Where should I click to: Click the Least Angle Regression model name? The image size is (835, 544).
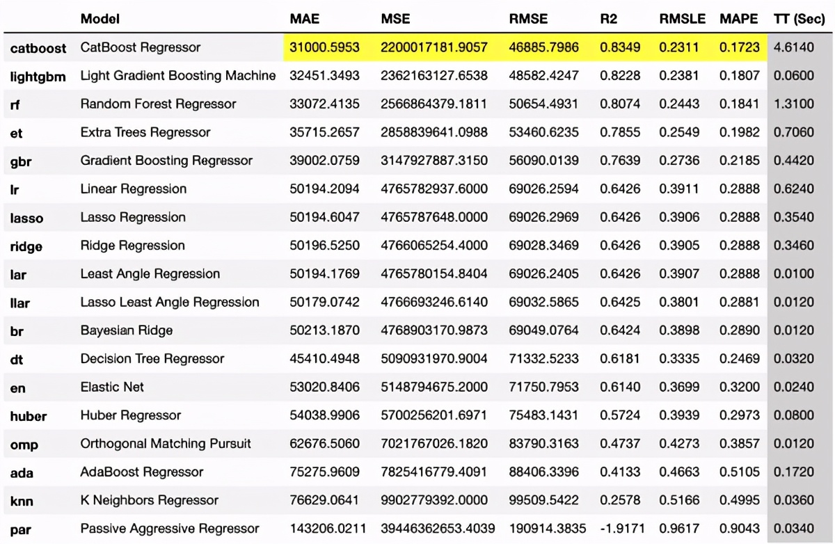(x=150, y=273)
